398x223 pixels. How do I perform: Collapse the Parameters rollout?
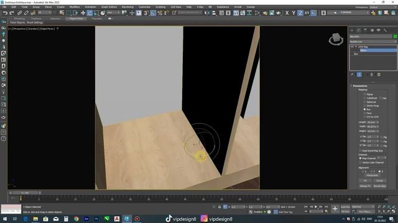pos(360,86)
